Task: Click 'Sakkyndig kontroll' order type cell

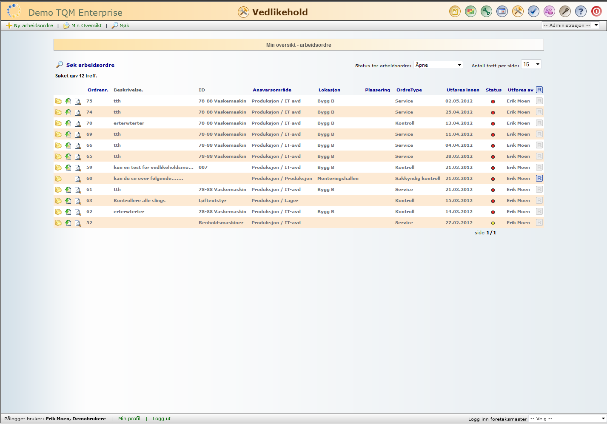Action: click(x=418, y=179)
